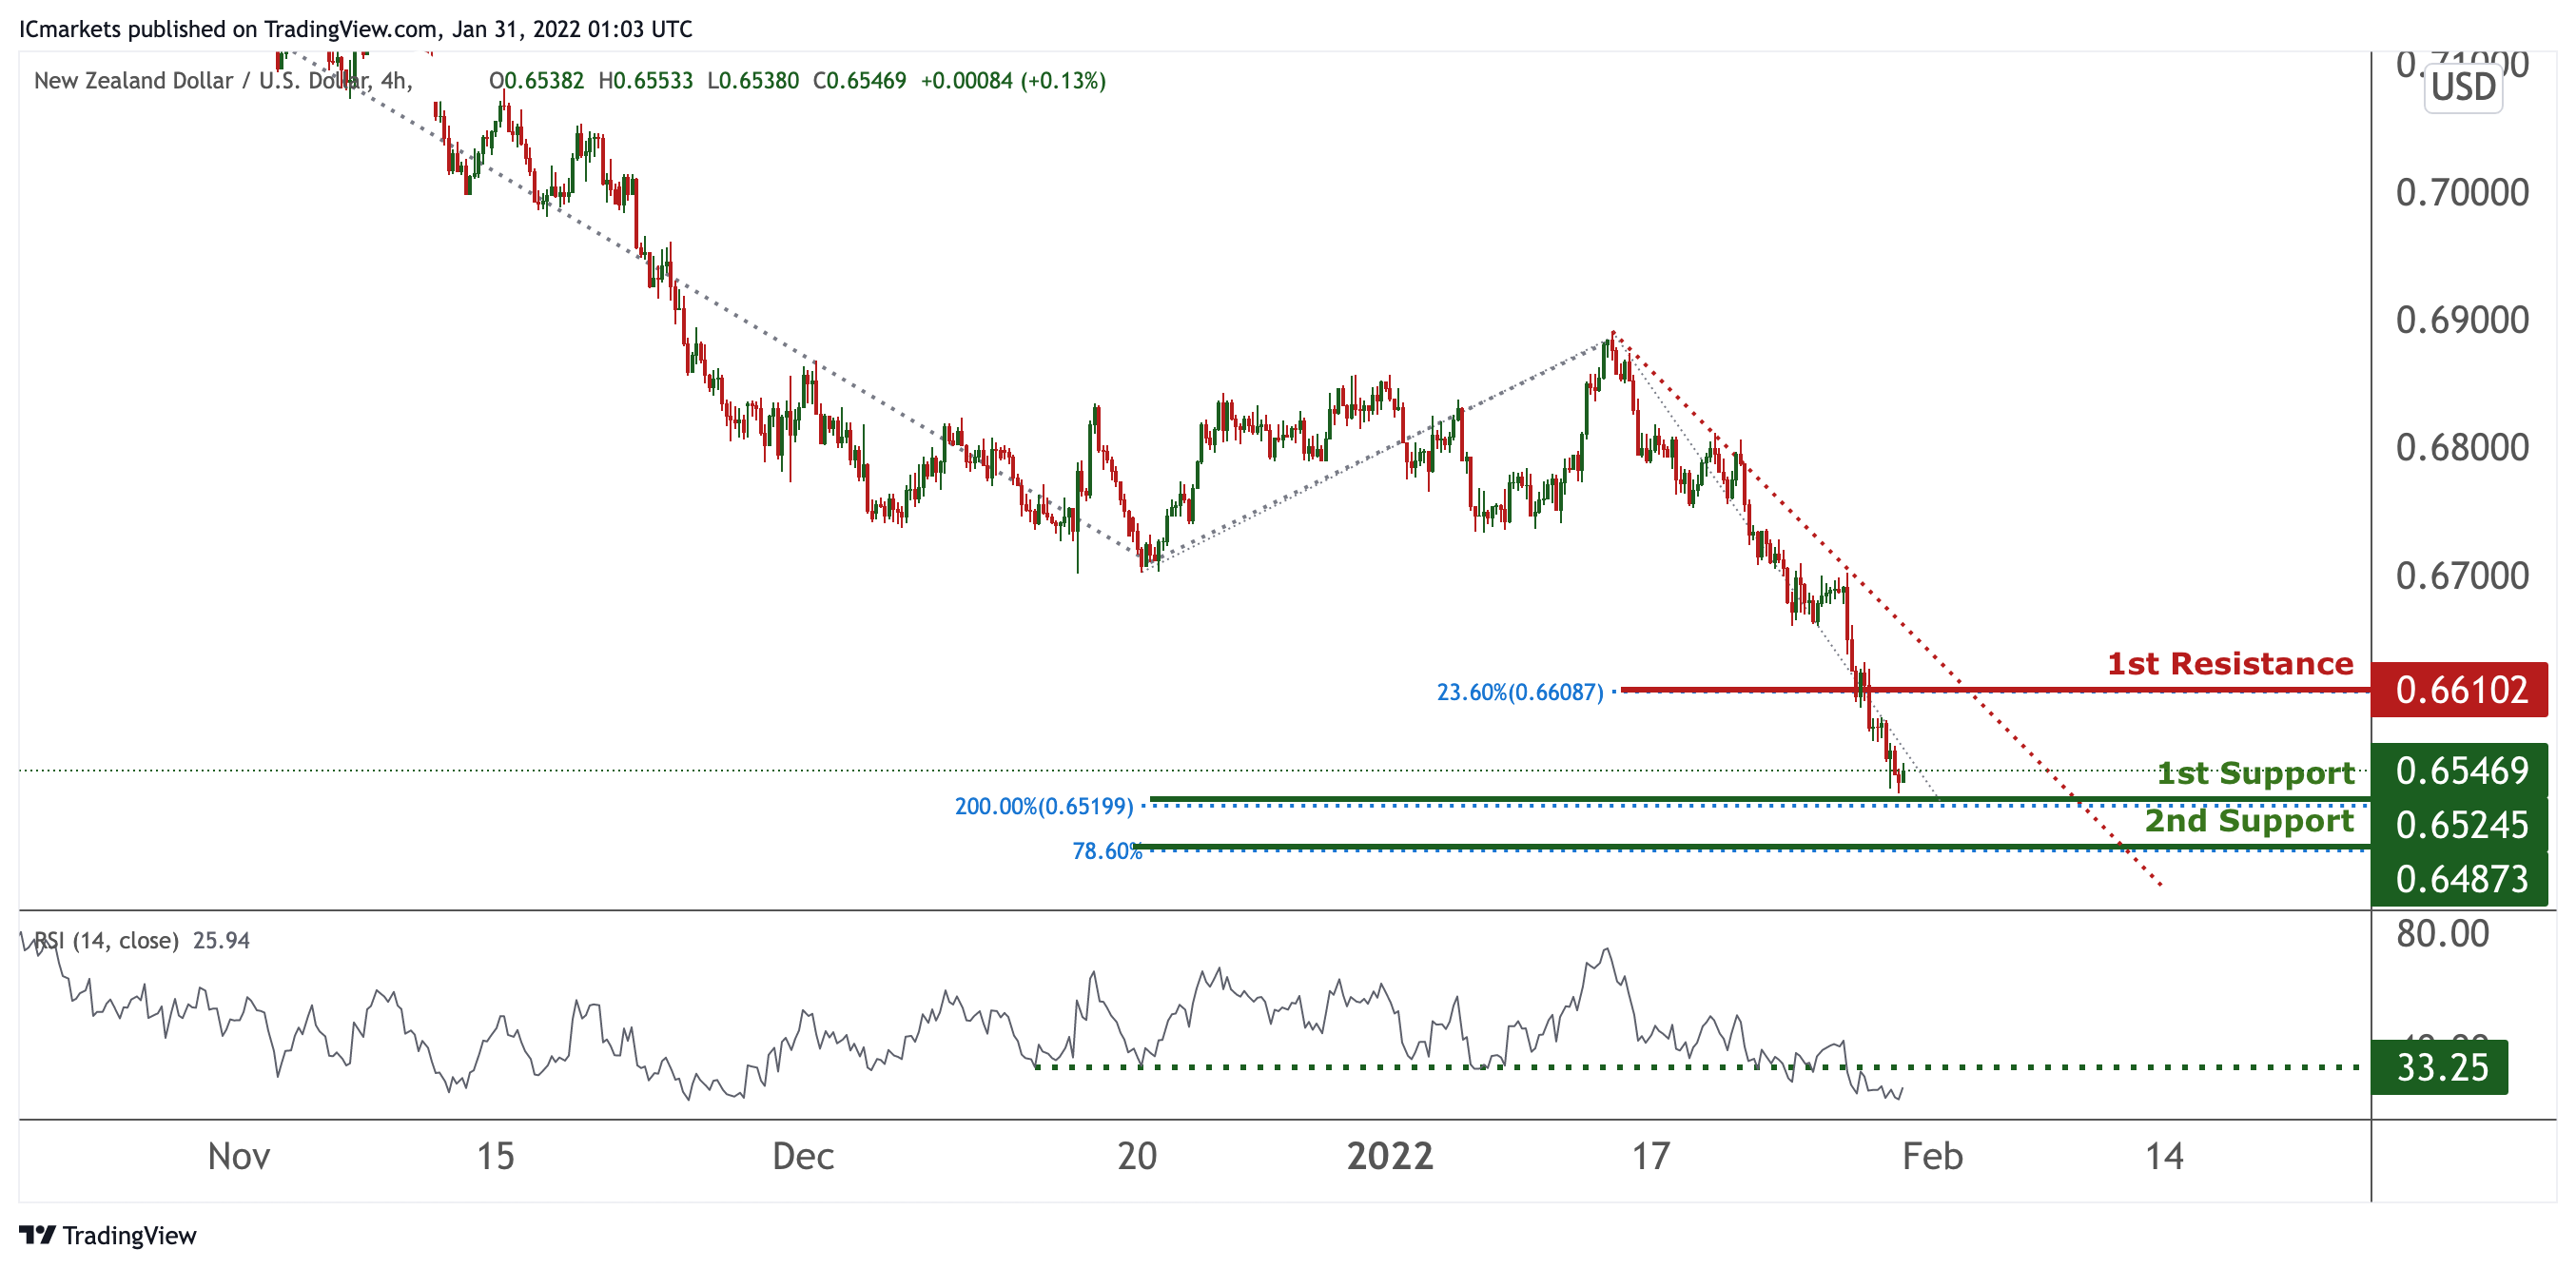Click the 0.69000 price axis label
Viewport: 2576px width, 1269px height.
(x=2461, y=320)
